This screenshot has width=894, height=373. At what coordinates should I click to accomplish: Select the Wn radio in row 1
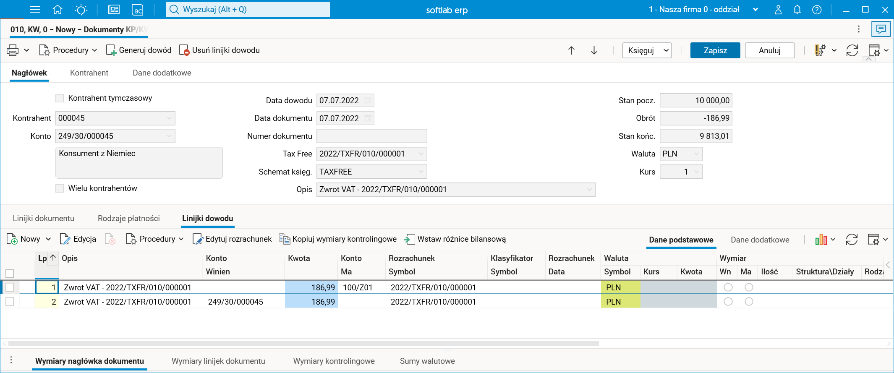pos(728,287)
